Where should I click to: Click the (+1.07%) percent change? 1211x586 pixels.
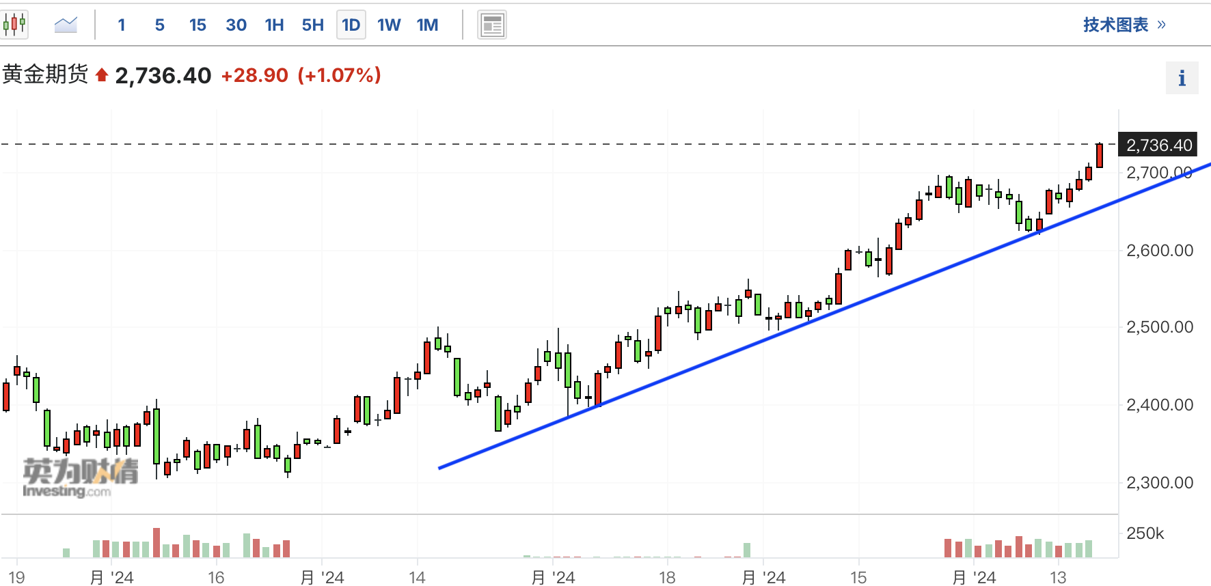click(340, 75)
